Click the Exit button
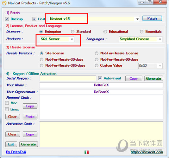The image size is (169, 158). point(11,144)
